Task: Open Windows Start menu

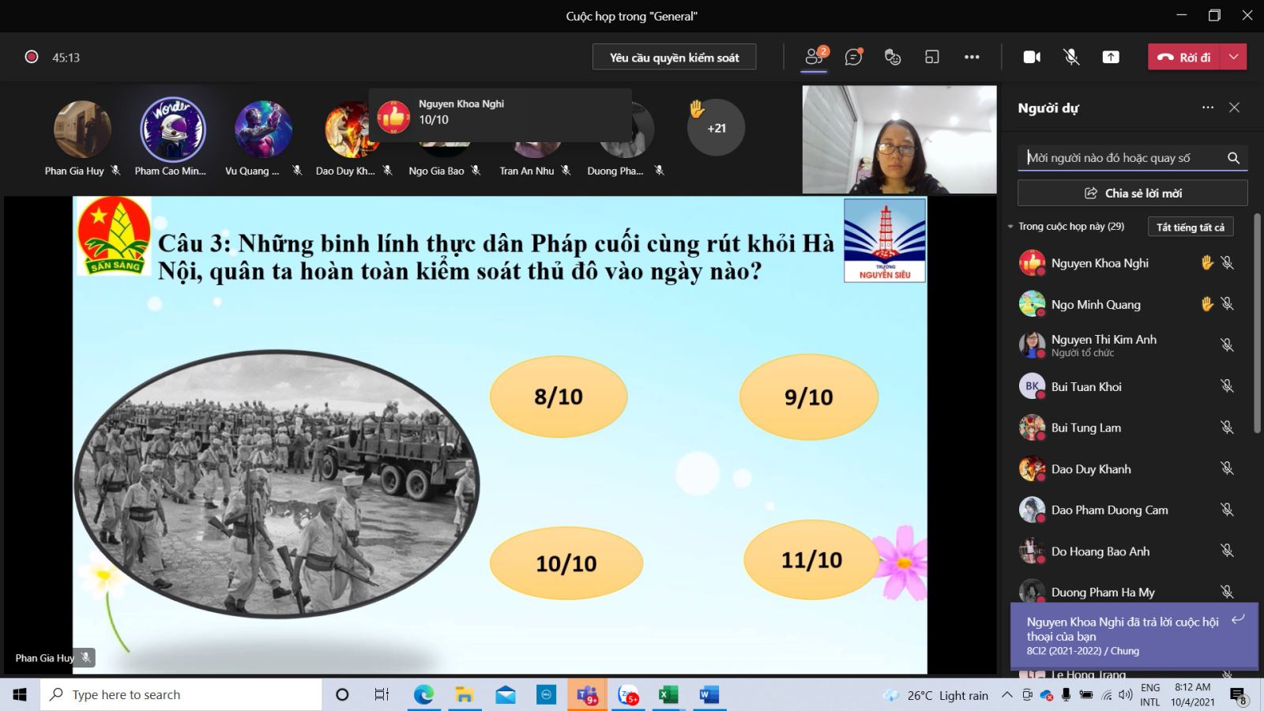Action: point(20,694)
